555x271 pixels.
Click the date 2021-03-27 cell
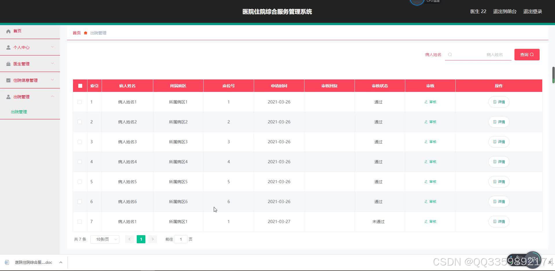pyautogui.click(x=279, y=222)
